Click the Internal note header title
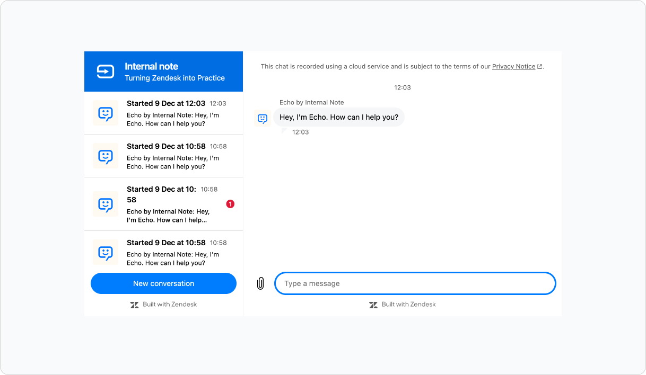Viewport: 646px width, 375px height. (151, 66)
